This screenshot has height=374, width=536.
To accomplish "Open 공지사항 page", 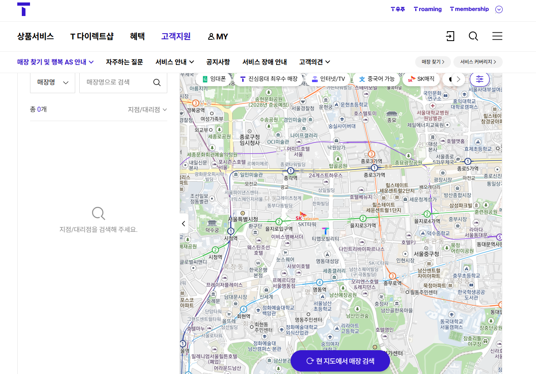I will pos(218,62).
